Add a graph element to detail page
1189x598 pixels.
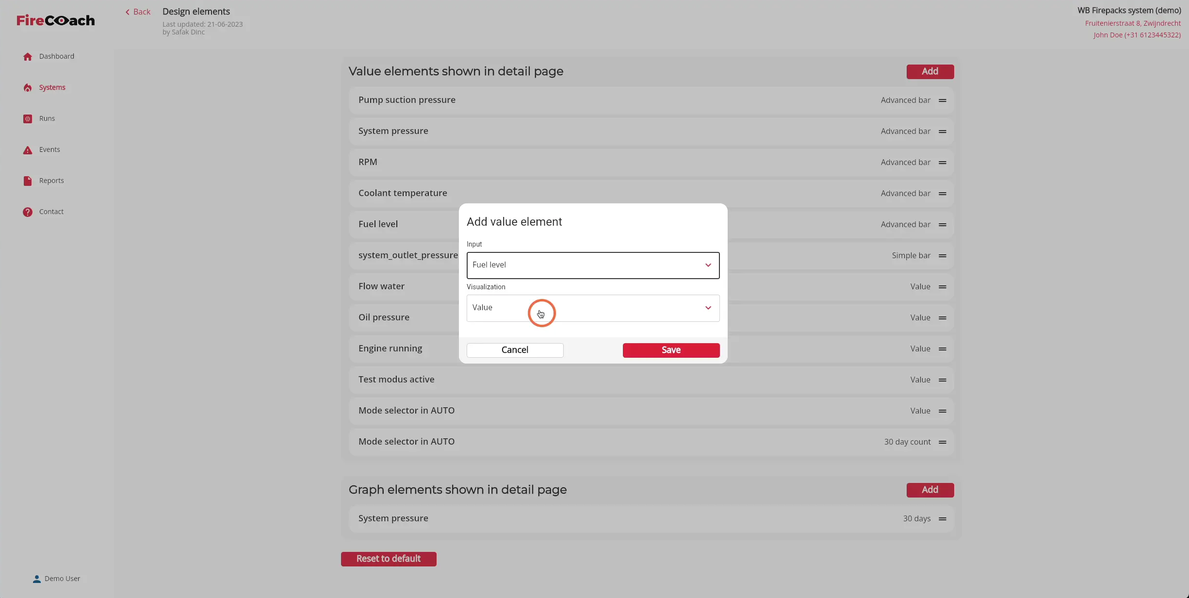tap(930, 490)
